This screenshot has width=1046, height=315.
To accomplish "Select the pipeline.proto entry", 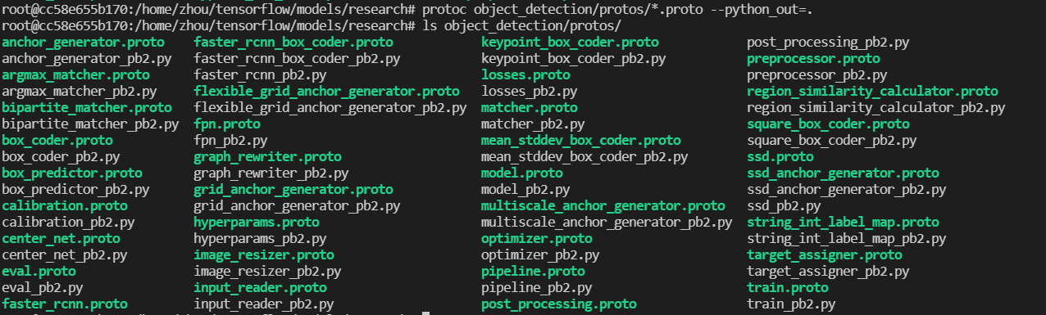I will coord(533,271).
